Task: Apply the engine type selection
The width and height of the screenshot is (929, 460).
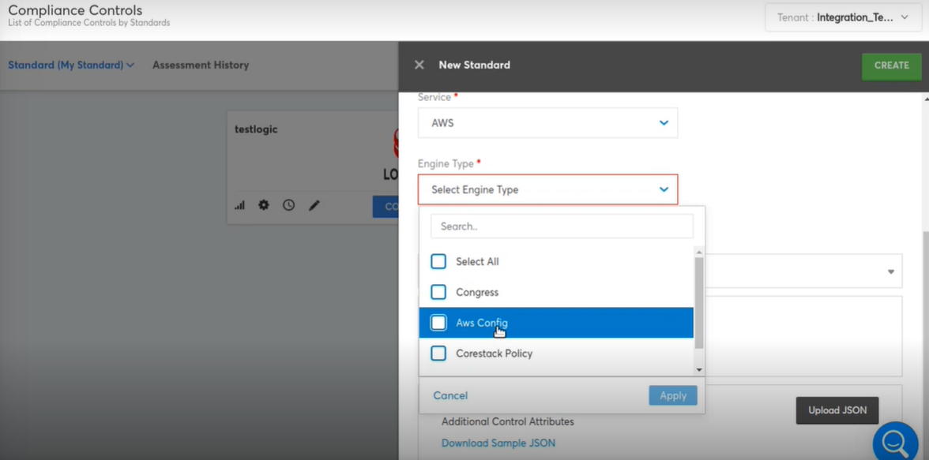Action: pos(673,395)
